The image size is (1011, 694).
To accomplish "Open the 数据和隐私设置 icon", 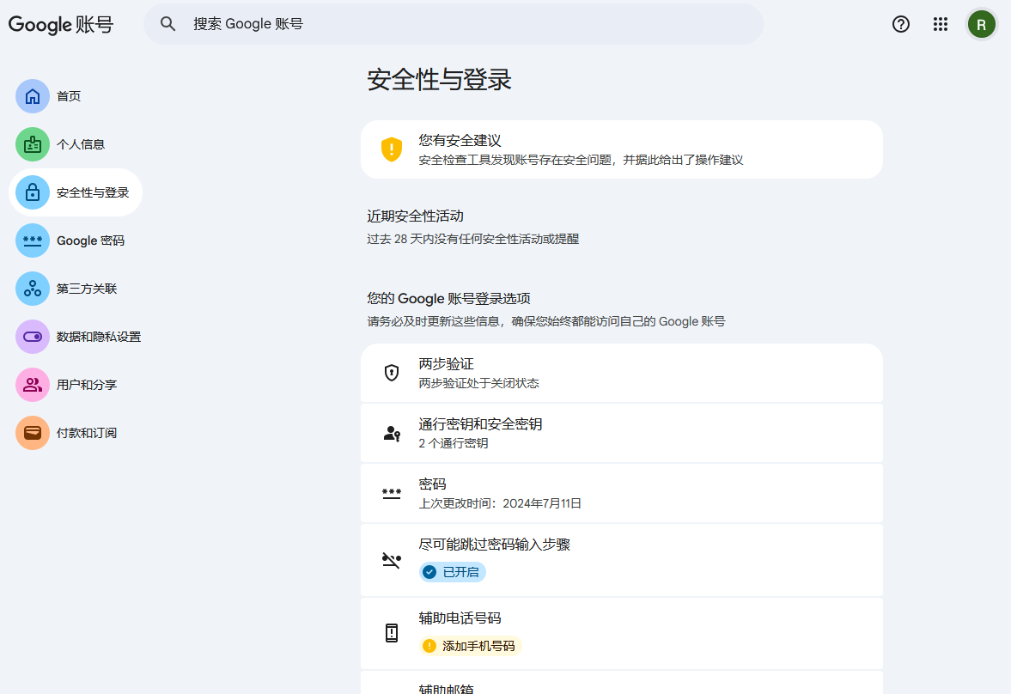I will (x=32, y=336).
